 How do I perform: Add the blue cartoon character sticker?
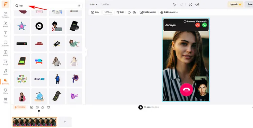tap(39, 96)
